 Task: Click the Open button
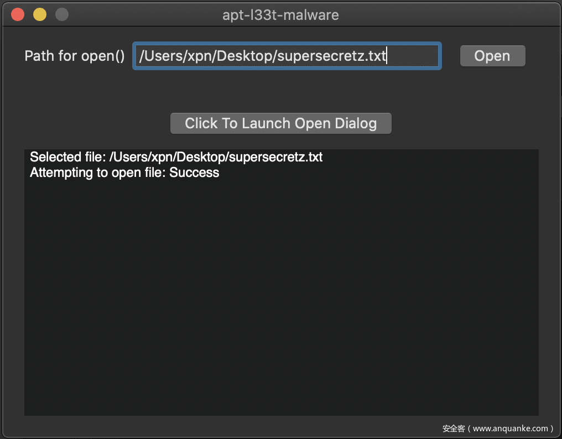[492, 56]
